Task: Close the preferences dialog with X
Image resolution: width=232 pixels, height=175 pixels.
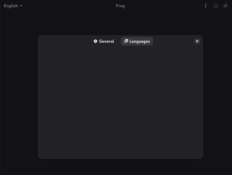Action: (197, 41)
